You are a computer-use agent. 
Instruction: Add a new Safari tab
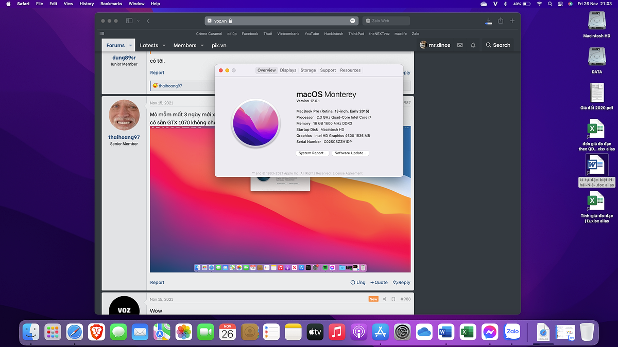[512, 21]
